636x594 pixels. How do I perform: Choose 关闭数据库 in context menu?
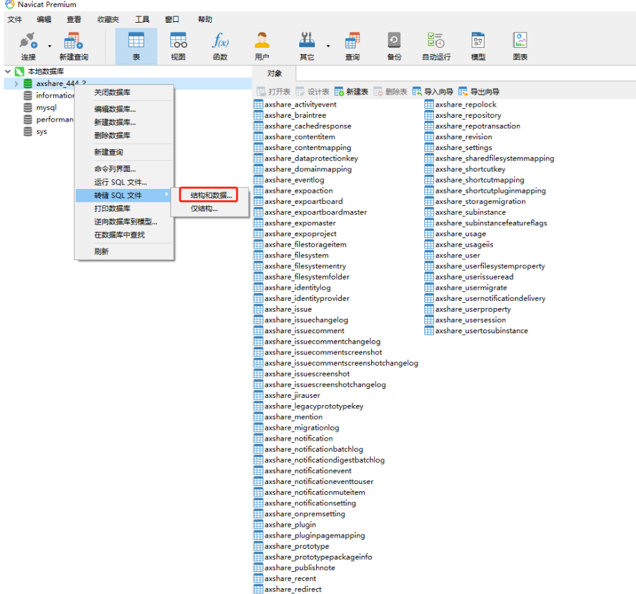pyautogui.click(x=124, y=93)
